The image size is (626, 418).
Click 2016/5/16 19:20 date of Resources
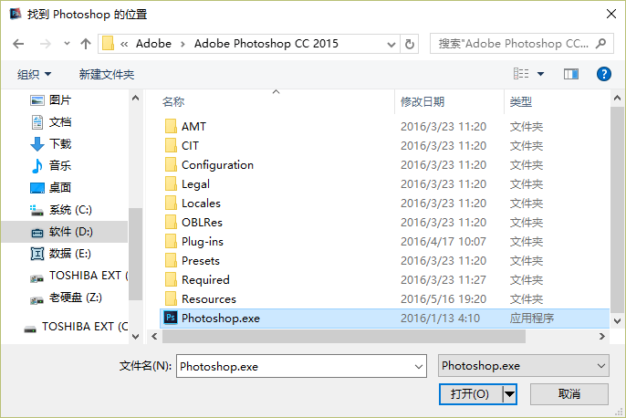[x=443, y=299]
